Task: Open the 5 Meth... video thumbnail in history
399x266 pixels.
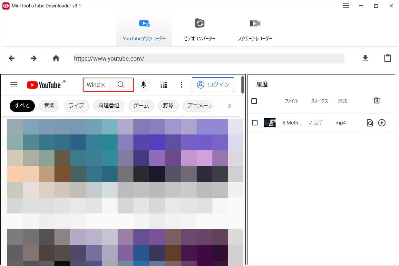Action: (270, 123)
